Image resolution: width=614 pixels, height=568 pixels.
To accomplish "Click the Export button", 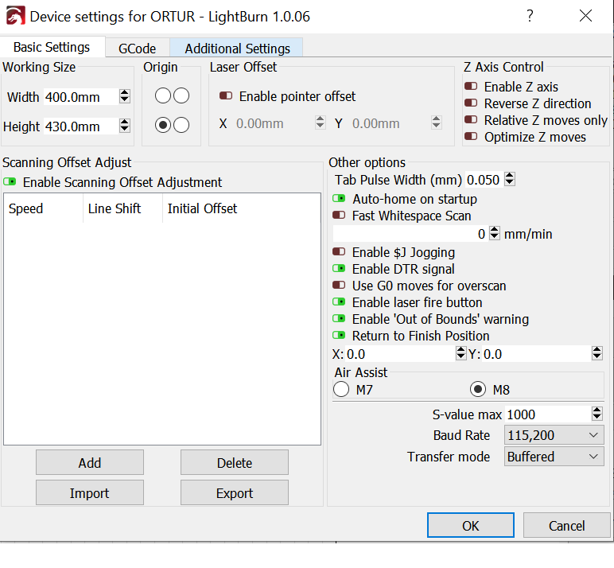I will point(234,492).
